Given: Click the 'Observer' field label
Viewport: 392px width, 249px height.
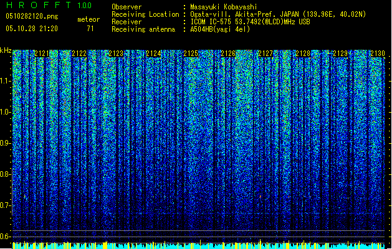Looking at the screenshot, I should click(127, 7).
